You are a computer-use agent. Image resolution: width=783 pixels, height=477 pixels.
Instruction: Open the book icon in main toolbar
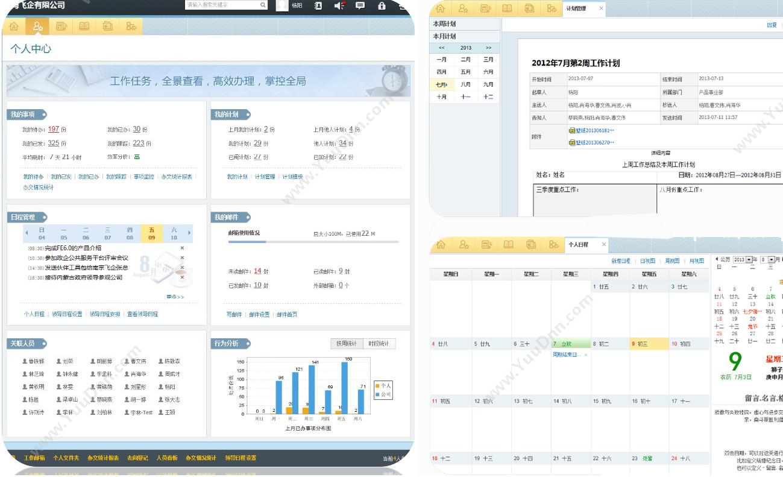point(84,26)
